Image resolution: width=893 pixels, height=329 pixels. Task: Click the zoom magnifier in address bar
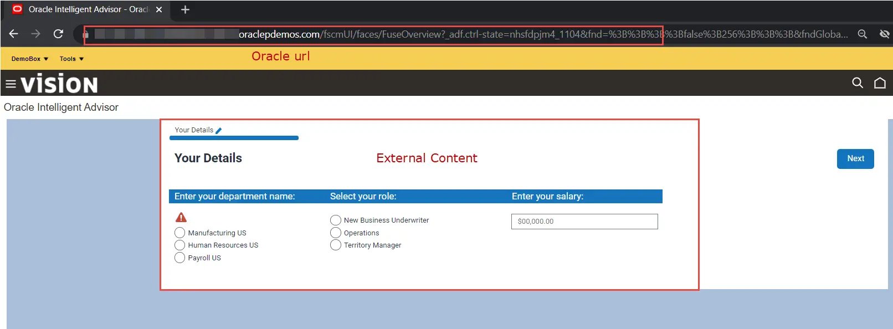pyautogui.click(x=863, y=34)
